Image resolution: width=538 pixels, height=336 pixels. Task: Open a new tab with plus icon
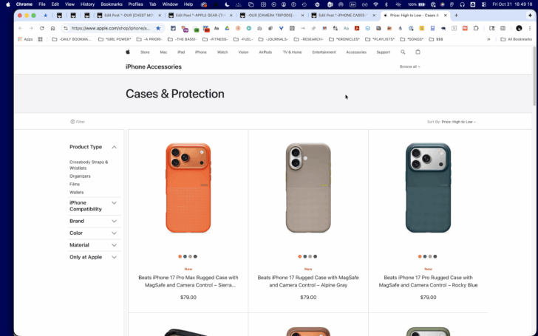point(456,16)
